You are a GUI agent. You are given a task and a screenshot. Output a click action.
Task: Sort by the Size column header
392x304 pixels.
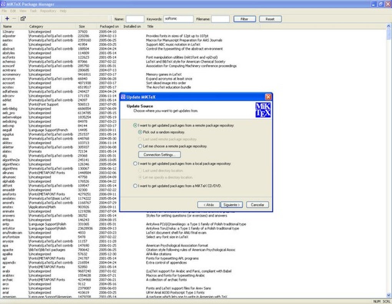point(86,26)
